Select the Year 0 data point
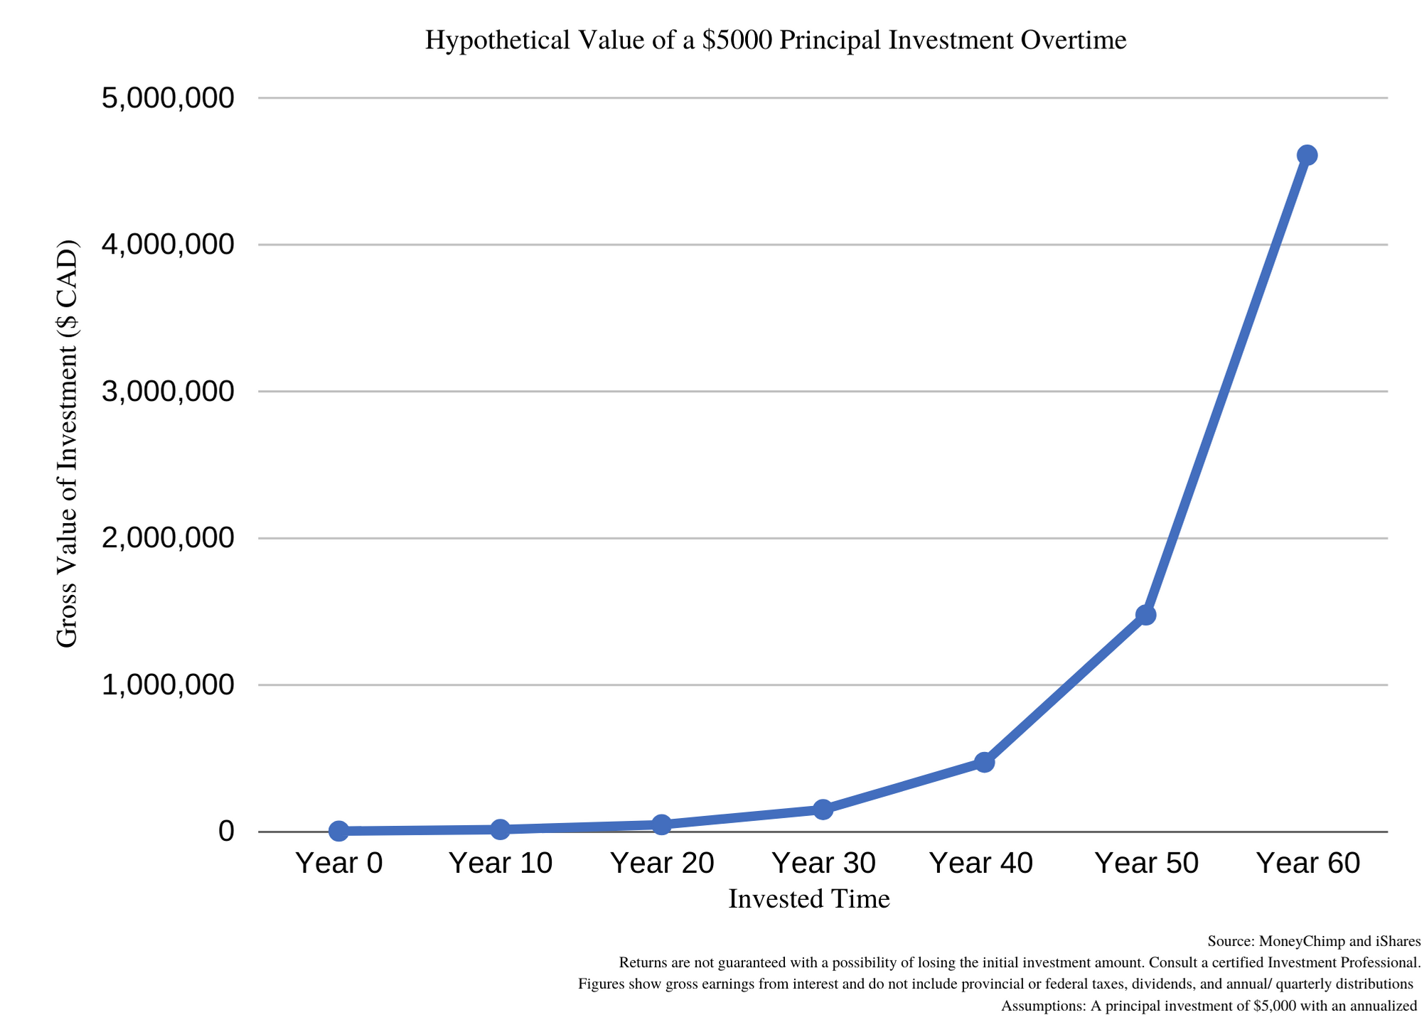1422x1015 pixels. pos(339,831)
